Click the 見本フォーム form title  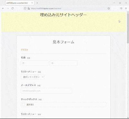tap(64, 42)
